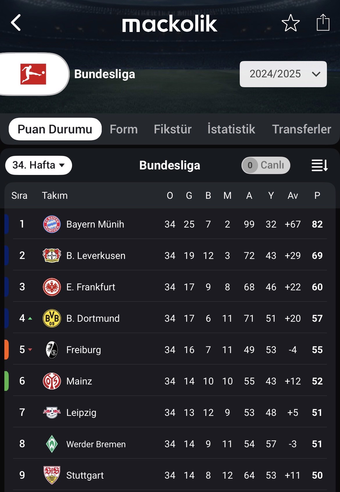
Task: Select the Puan Durumu tab
Action: pyautogui.click(x=55, y=129)
